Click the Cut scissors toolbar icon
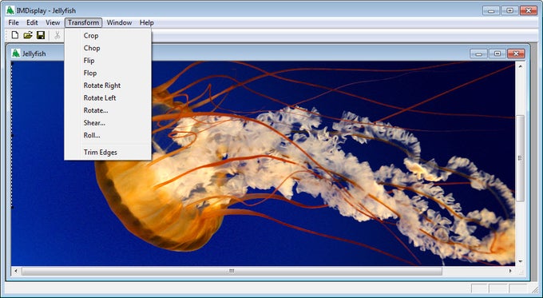The height and width of the screenshot is (298, 543). [57, 34]
